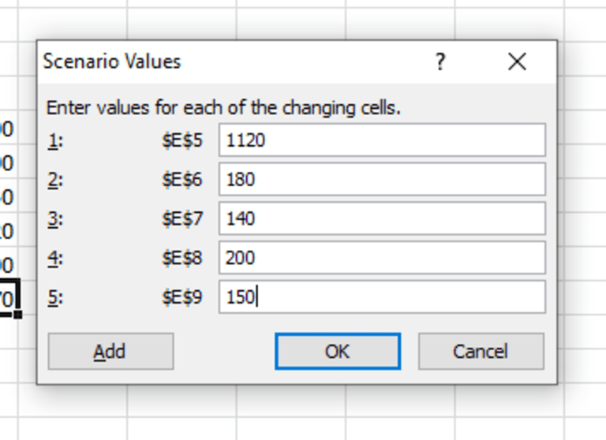
Task: Click the selected worksheet cell's fill handle
Action: [17, 314]
